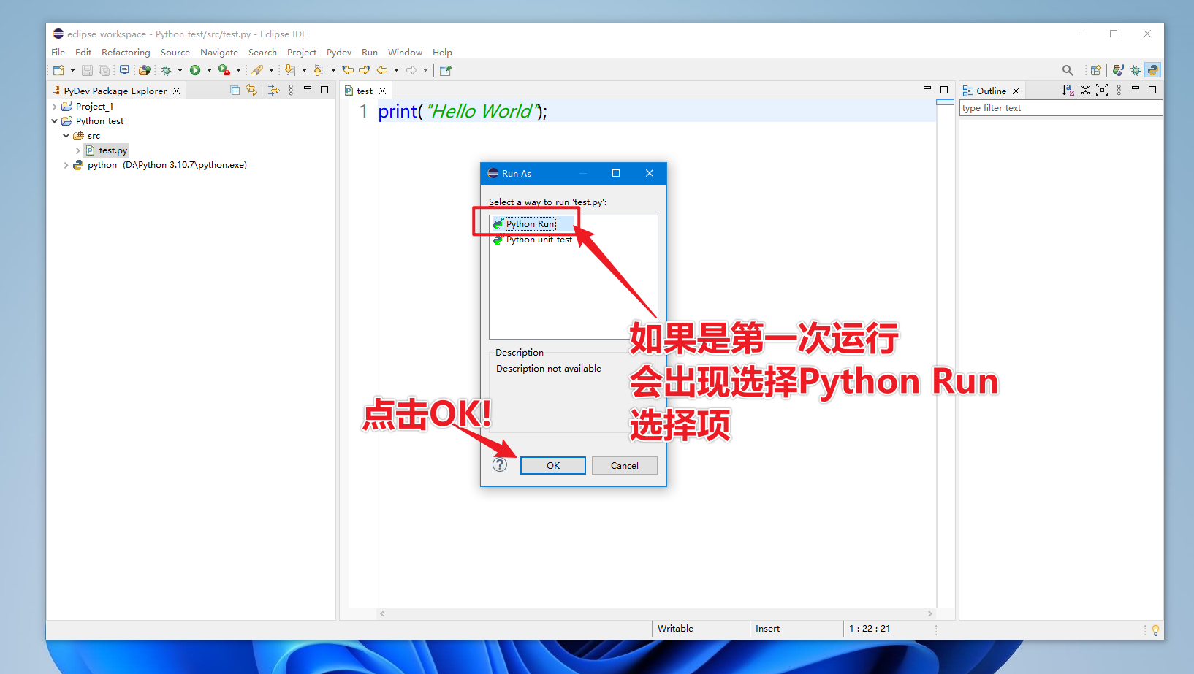Viewport: 1194px width, 674px height.
Task: Go to the Previous Annotation icon
Action: pos(319,70)
